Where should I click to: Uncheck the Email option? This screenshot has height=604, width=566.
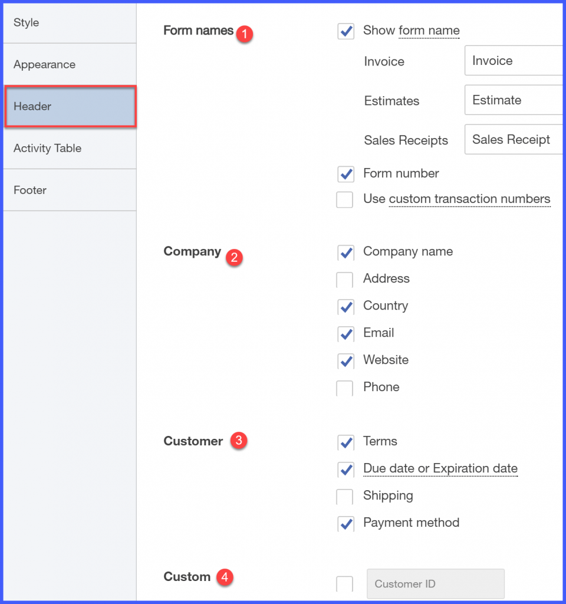[x=345, y=334]
